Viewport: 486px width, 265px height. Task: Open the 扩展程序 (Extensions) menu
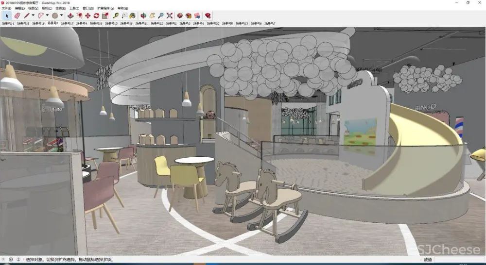[x=105, y=8]
